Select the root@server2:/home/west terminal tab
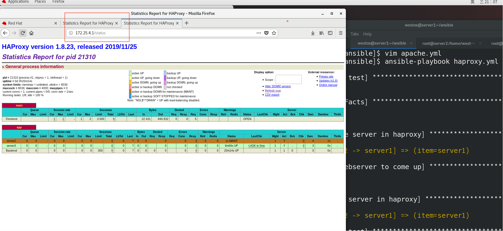Screen dimensions: 503x231 point(448,43)
